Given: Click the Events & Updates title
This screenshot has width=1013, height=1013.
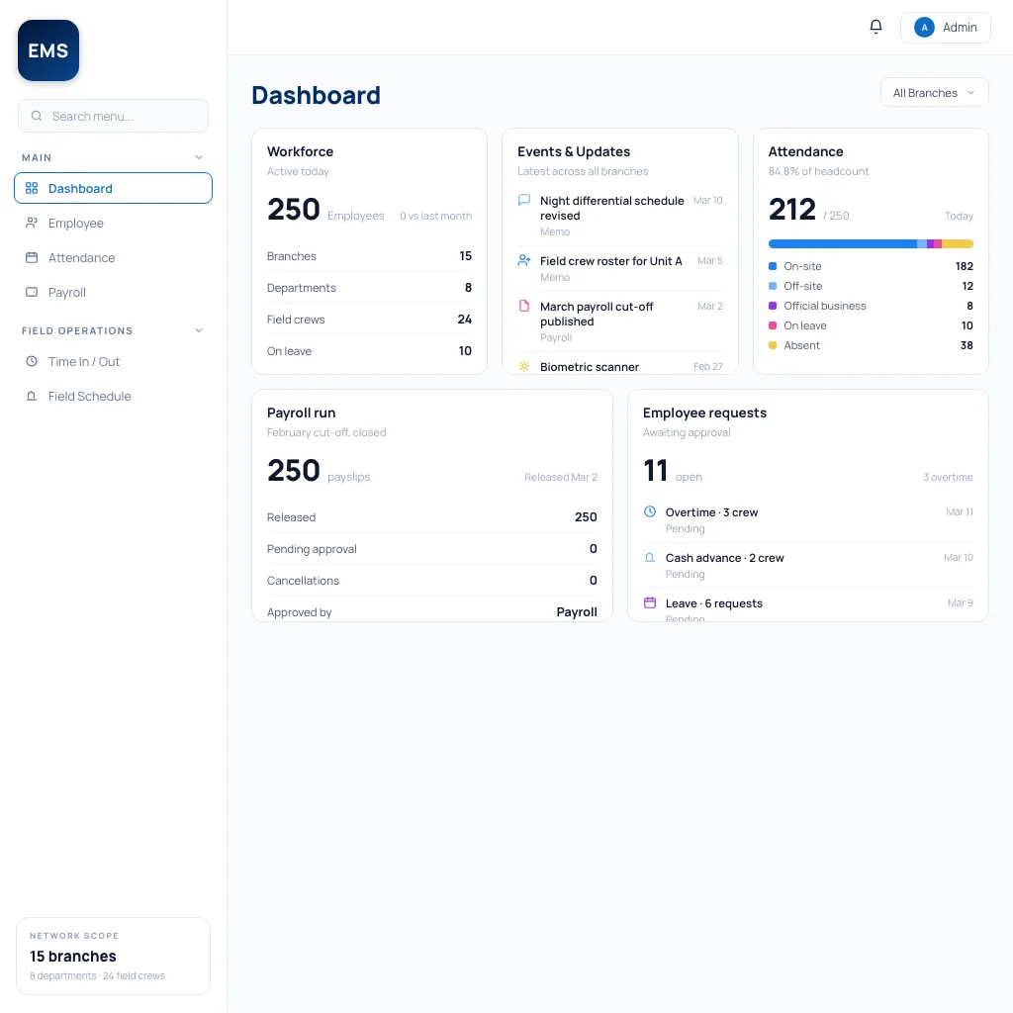Looking at the screenshot, I should point(574,151).
